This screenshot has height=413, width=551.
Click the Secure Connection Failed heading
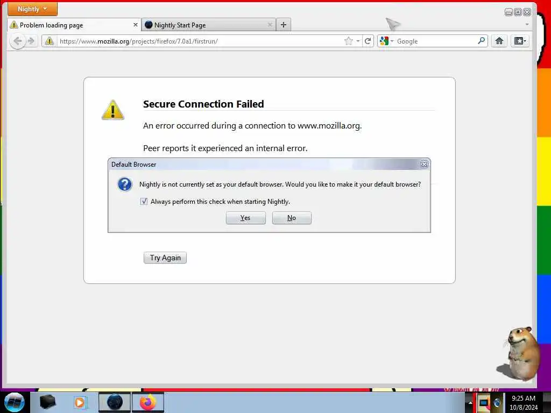tap(203, 104)
